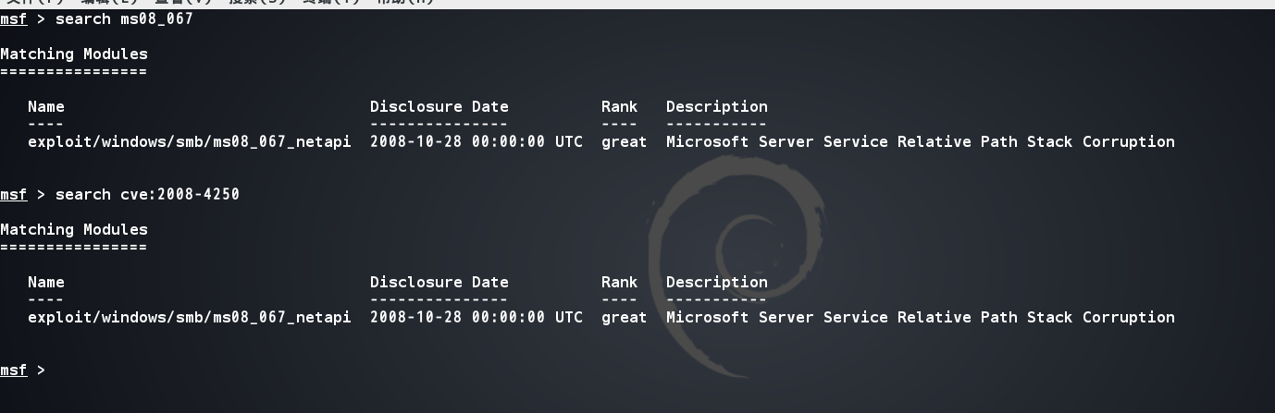This screenshot has height=413, width=1275.
Task: Select the ms08_067_netapi module path in cve:2008-4250 results
Action: tap(190, 317)
